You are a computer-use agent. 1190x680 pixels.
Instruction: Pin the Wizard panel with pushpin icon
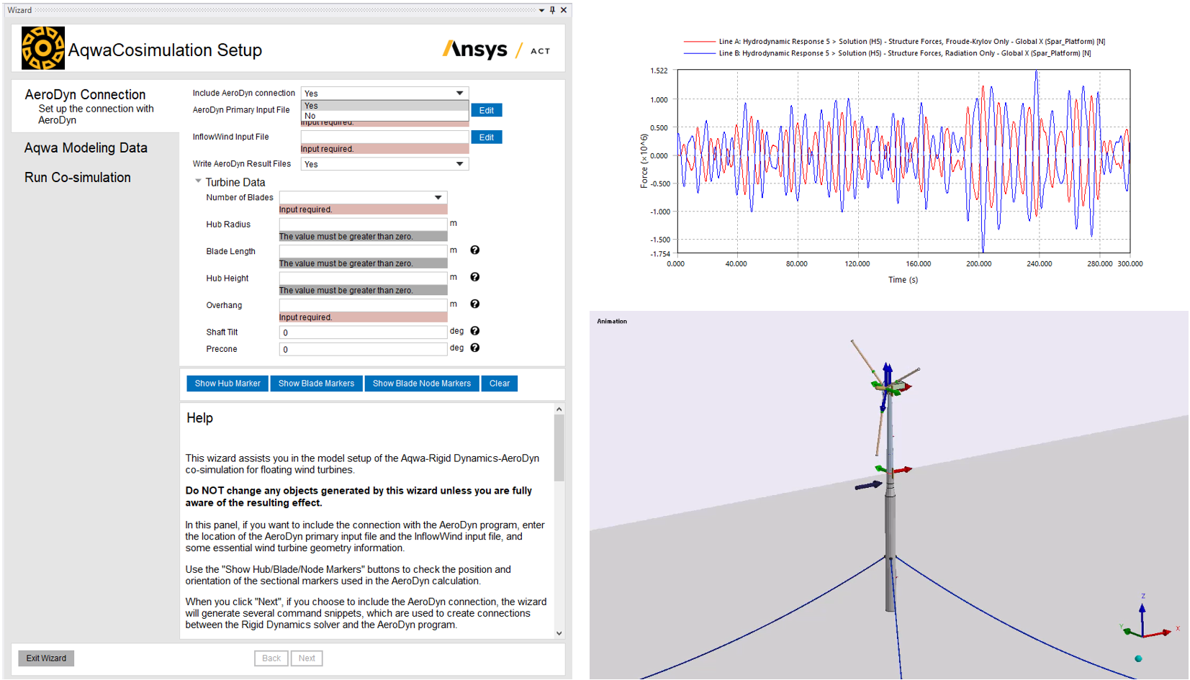(x=552, y=10)
